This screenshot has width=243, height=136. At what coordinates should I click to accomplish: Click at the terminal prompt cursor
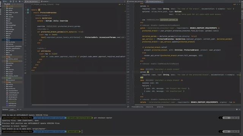[x=82, y=131]
